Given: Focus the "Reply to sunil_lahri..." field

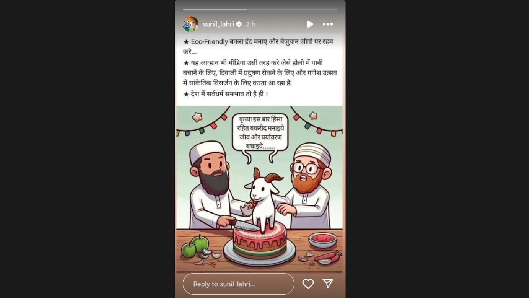Looking at the screenshot, I should click(238, 284).
